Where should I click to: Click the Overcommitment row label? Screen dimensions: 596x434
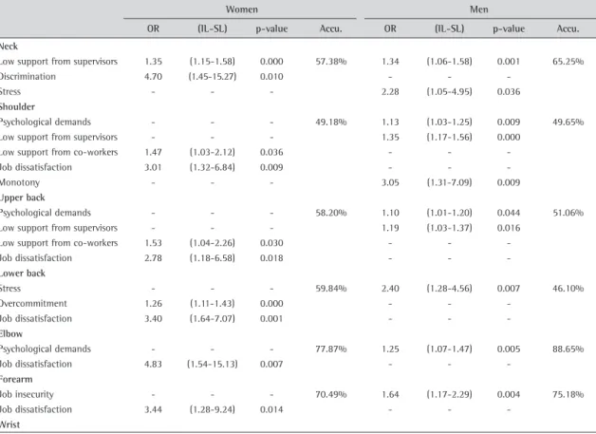point(33,304)
